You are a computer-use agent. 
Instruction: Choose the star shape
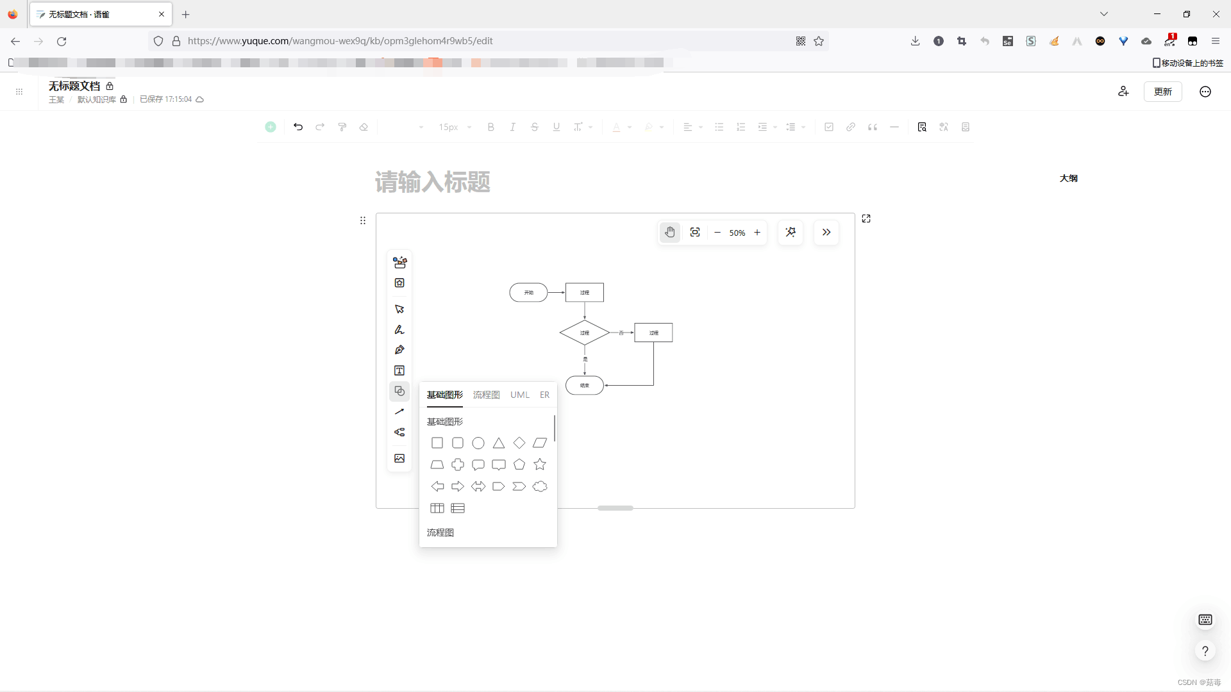540,465
